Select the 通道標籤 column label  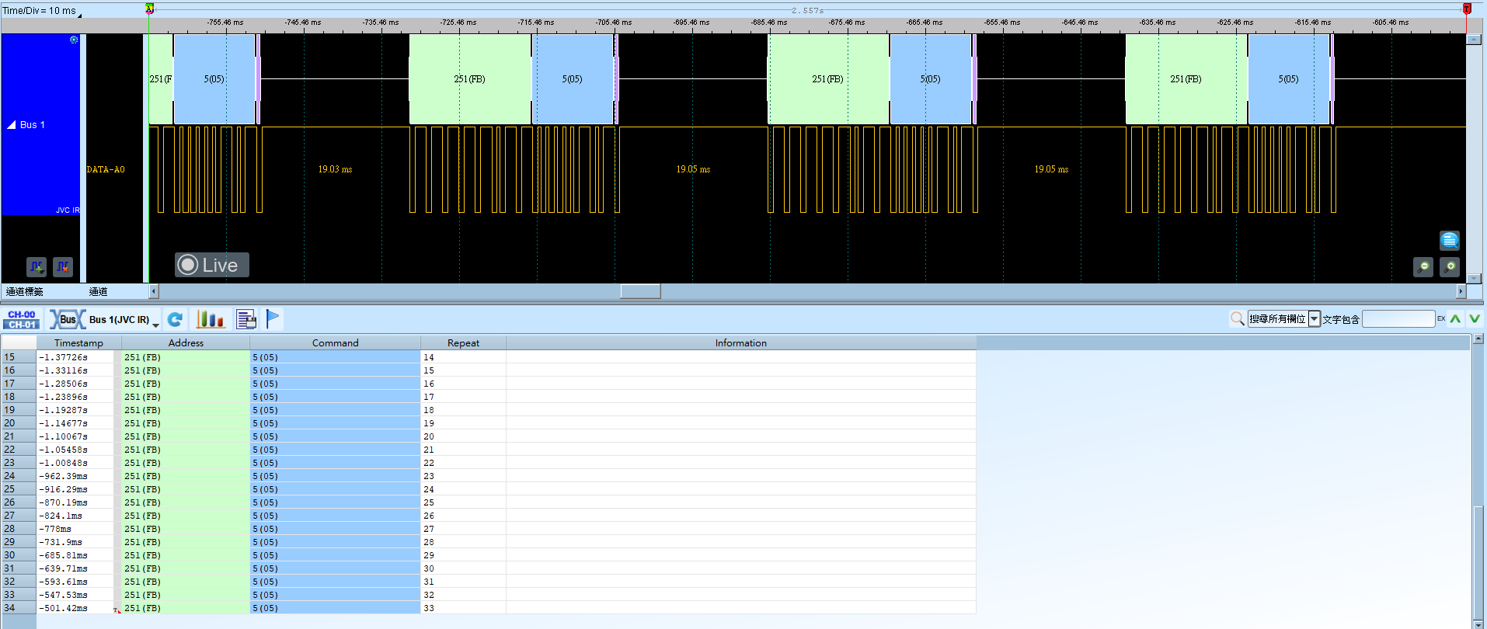click(25, 292)
